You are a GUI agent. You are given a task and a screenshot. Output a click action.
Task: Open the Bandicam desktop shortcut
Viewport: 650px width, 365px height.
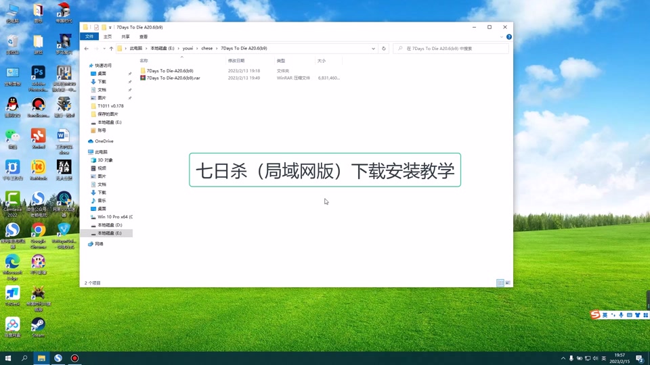[38, 107]
